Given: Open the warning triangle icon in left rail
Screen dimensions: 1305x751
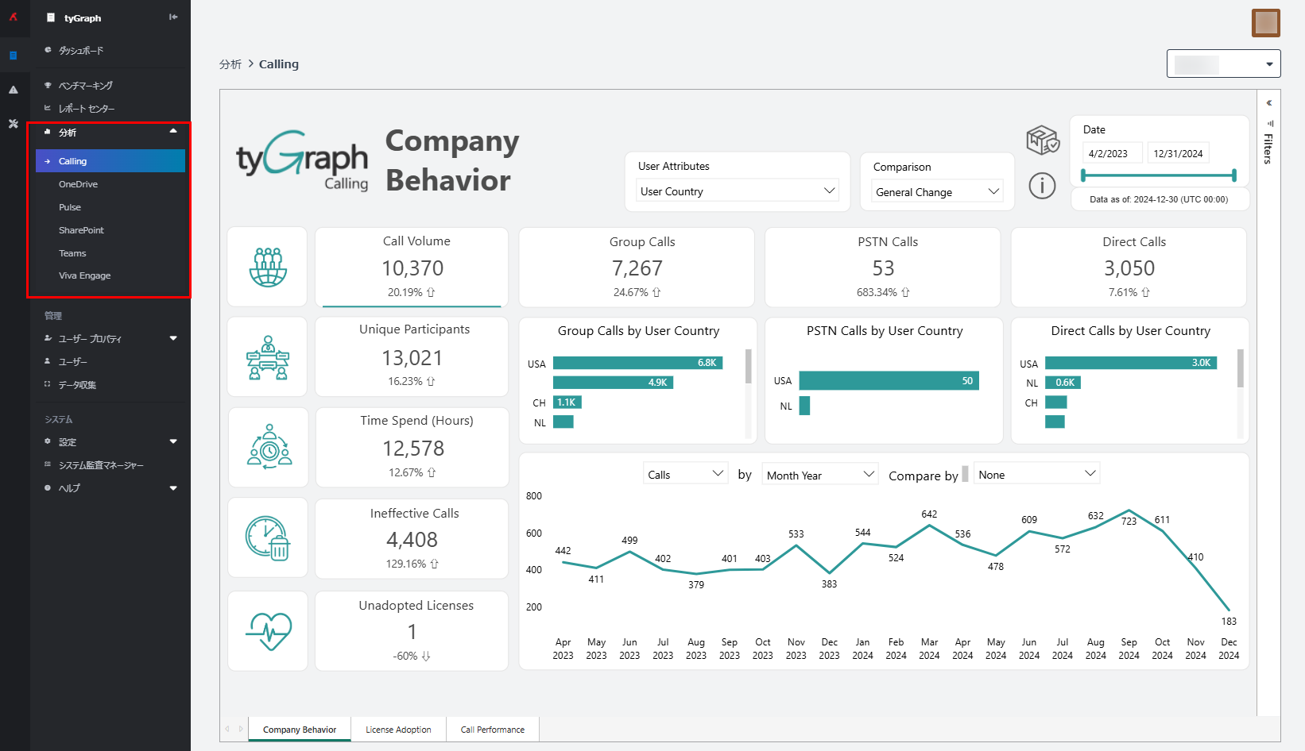Looking at the screenshot, I should tap(14, 90).
